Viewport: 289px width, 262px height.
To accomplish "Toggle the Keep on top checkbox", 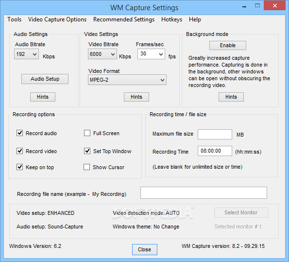I will tap(20, 167).
